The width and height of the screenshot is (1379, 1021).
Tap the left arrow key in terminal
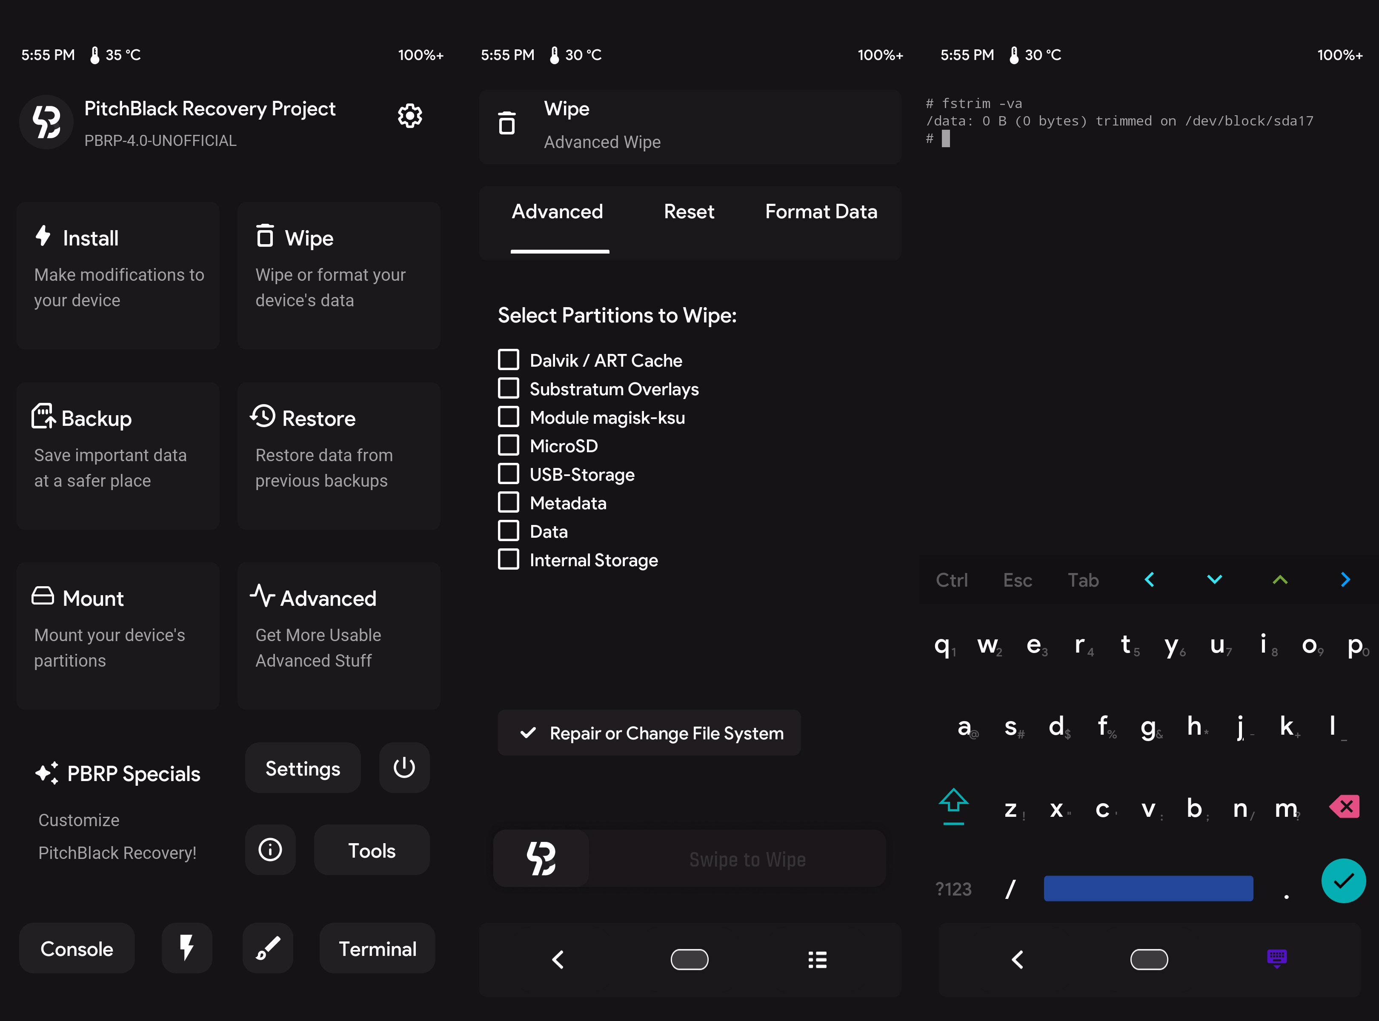pos(1150,579)
